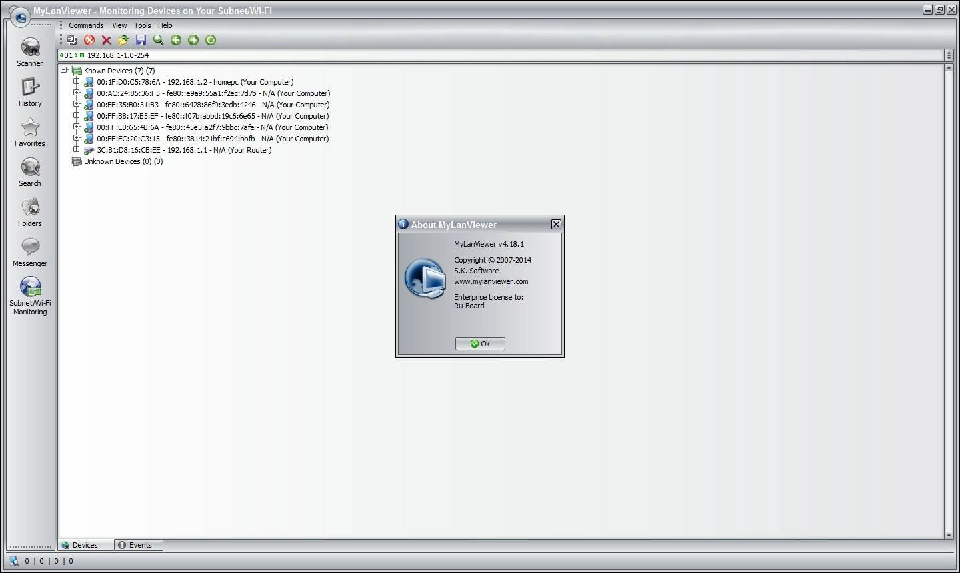Select the 00:FF:E0:65:4B:6A device row
Screen dimensions: 960x573
(x=213, y=127)
